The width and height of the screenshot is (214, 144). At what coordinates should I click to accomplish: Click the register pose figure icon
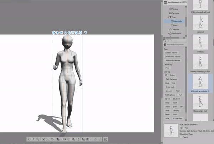pos(58,139)
